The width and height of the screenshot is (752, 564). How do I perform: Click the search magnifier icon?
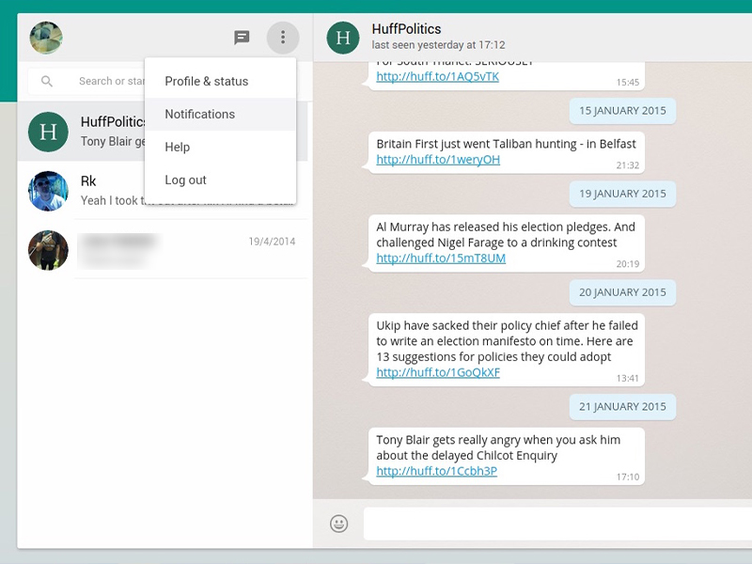coord(46,81)
